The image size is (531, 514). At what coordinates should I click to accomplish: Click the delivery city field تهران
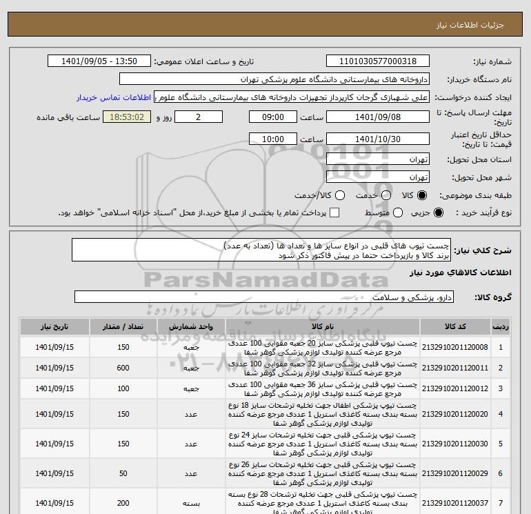tap(378, 177)
